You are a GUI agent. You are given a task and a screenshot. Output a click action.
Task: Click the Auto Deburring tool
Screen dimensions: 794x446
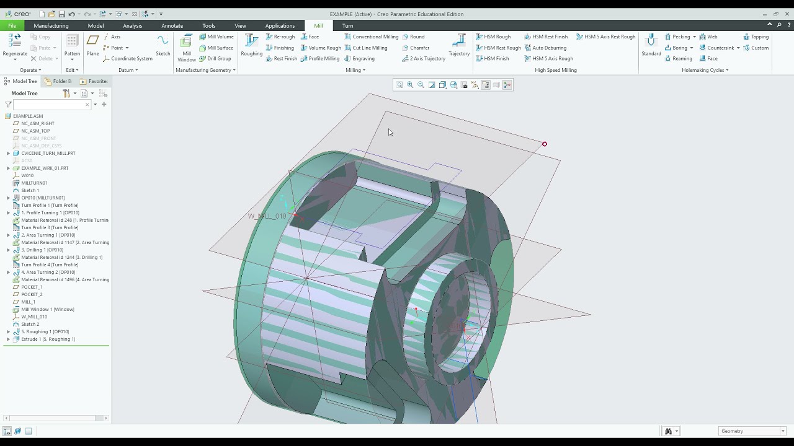545,48
